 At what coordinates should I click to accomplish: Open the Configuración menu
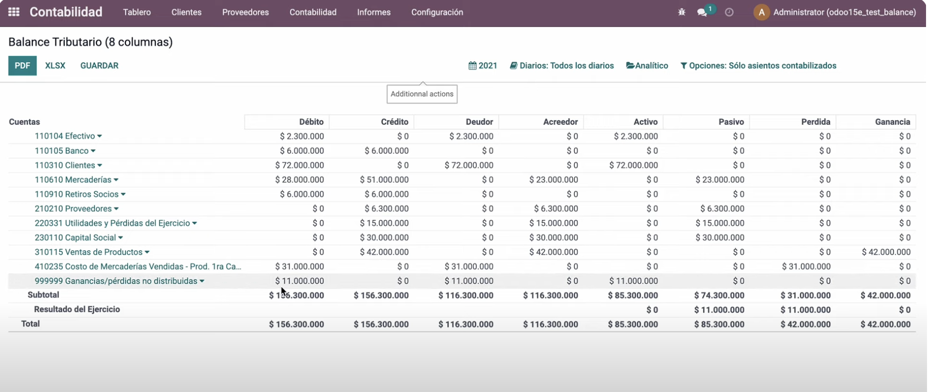tap(437, 12)
